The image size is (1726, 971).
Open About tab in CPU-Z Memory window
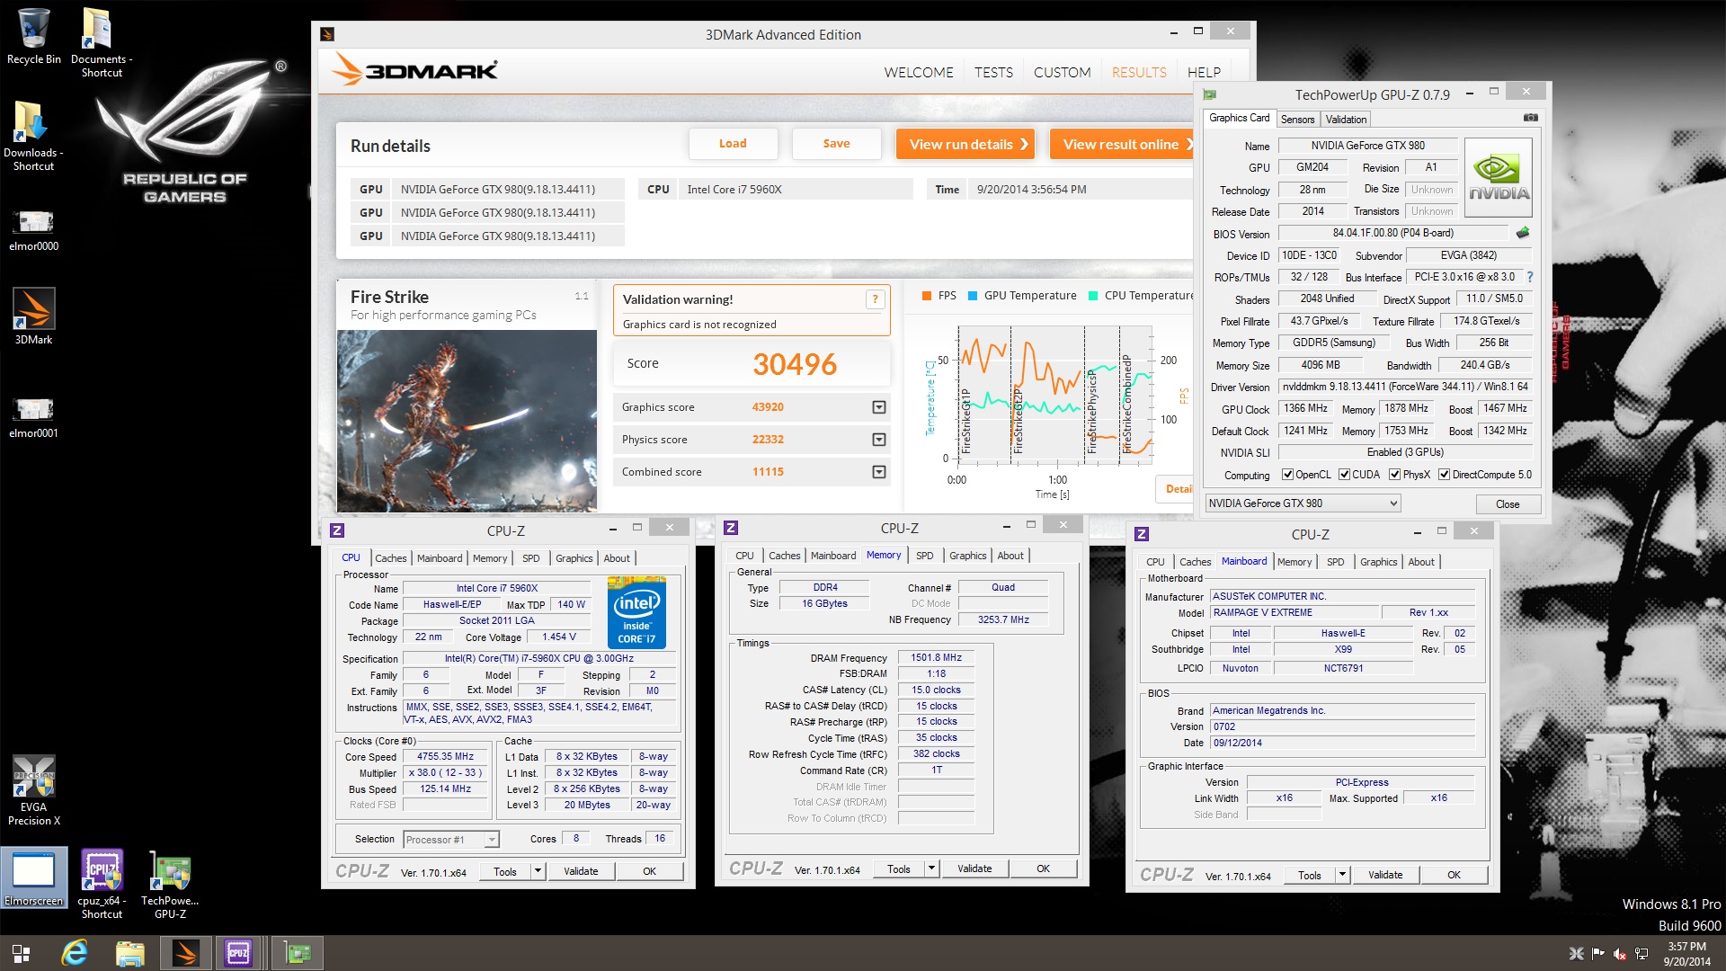pos(1010,556)
